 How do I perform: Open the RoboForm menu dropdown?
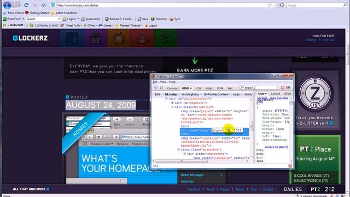(23, 19)
